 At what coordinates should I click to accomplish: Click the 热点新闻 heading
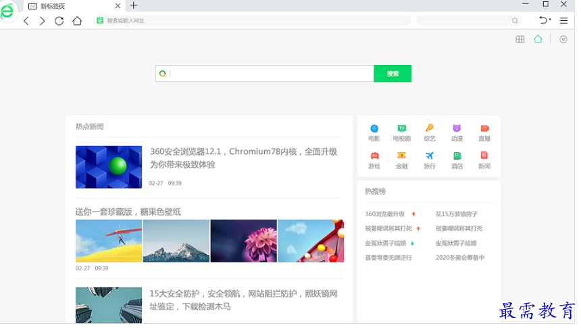click(89, 126)
